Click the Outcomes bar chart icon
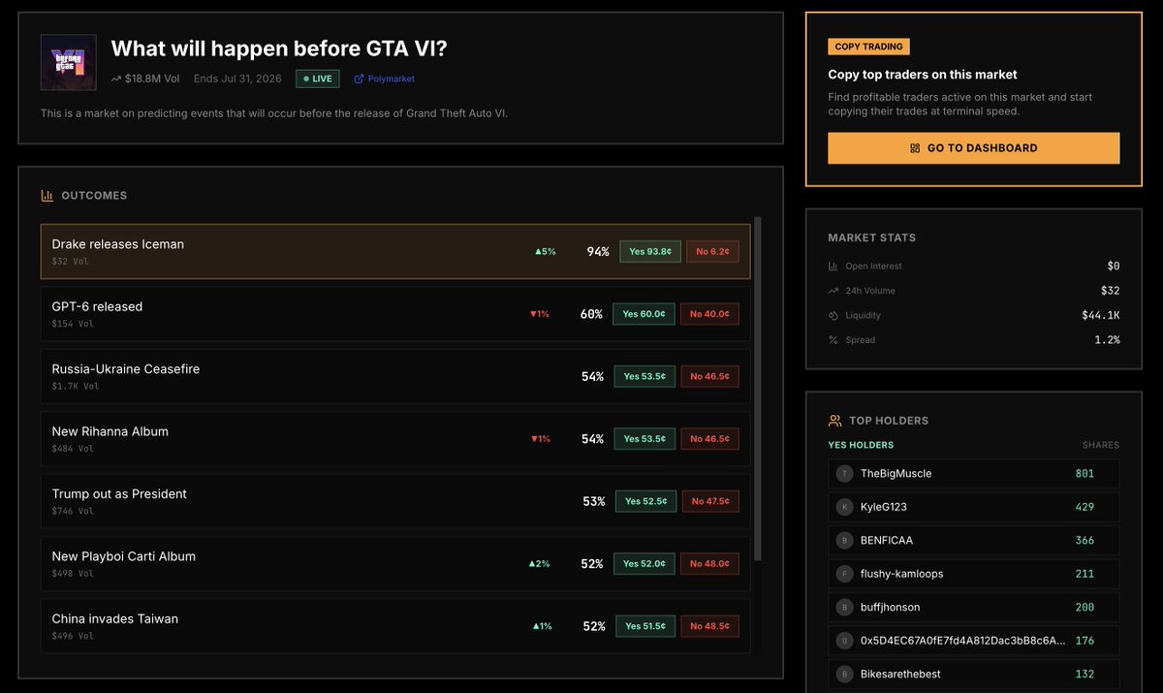 coord(47,196)
